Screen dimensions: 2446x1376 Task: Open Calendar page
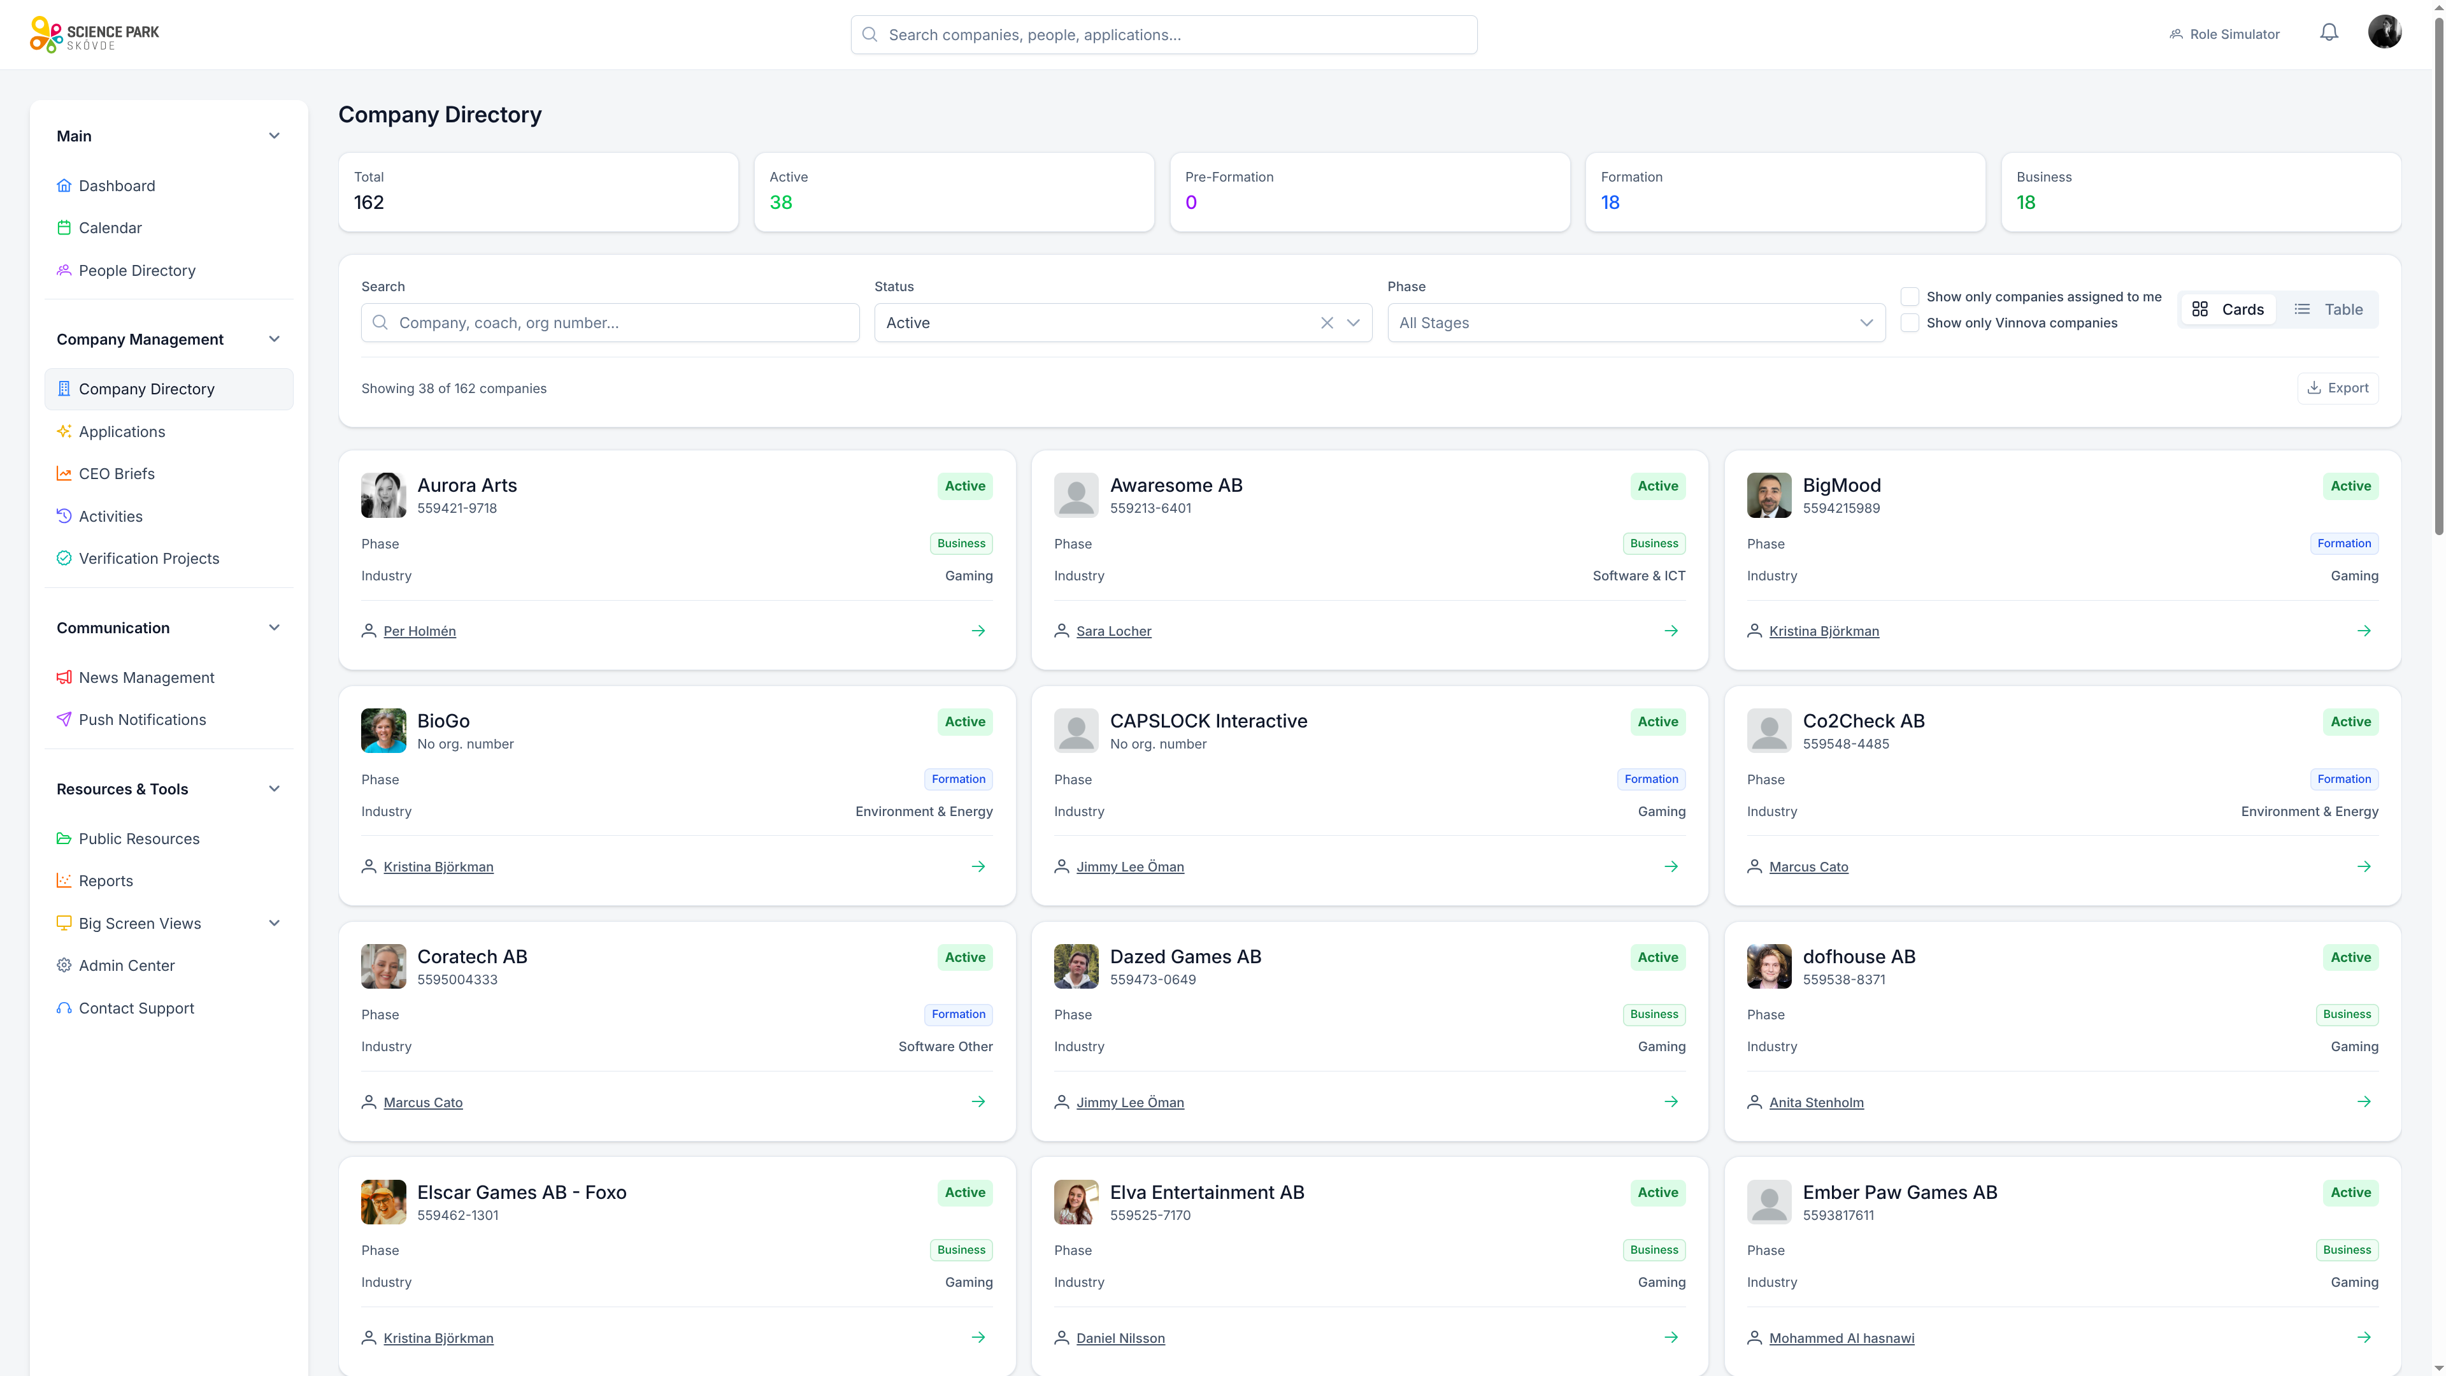(x=169, y=228)
